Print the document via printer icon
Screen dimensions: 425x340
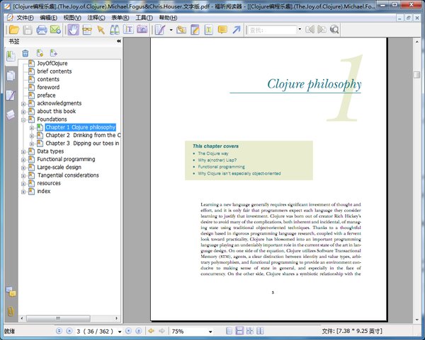[42, 30]
